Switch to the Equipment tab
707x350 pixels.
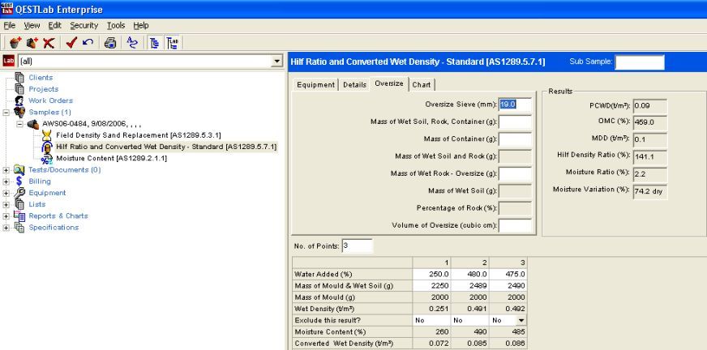tap(315, 84)
